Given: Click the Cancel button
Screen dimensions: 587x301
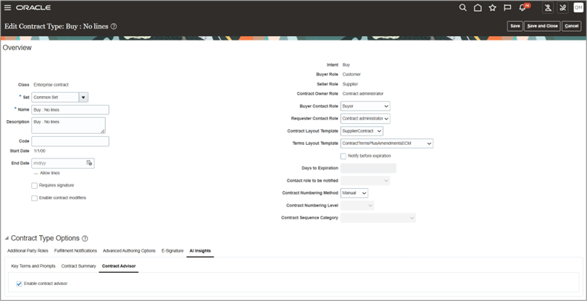Looking at the screenshot, I should click(x=571, y=26).
